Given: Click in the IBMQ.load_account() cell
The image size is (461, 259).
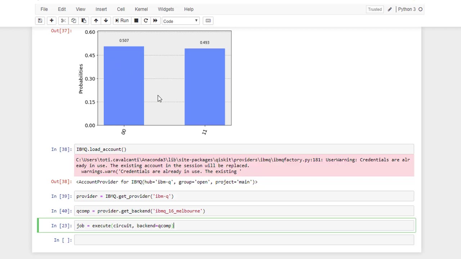Looking at the screenshot, I should (244, 149).
